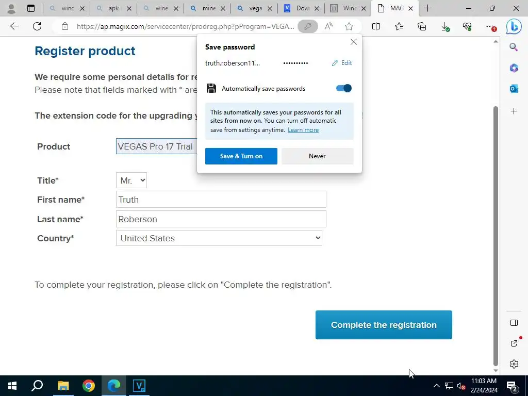Open File Explorer from taskbar
528x396 pixels.
[x=63, y=386]
